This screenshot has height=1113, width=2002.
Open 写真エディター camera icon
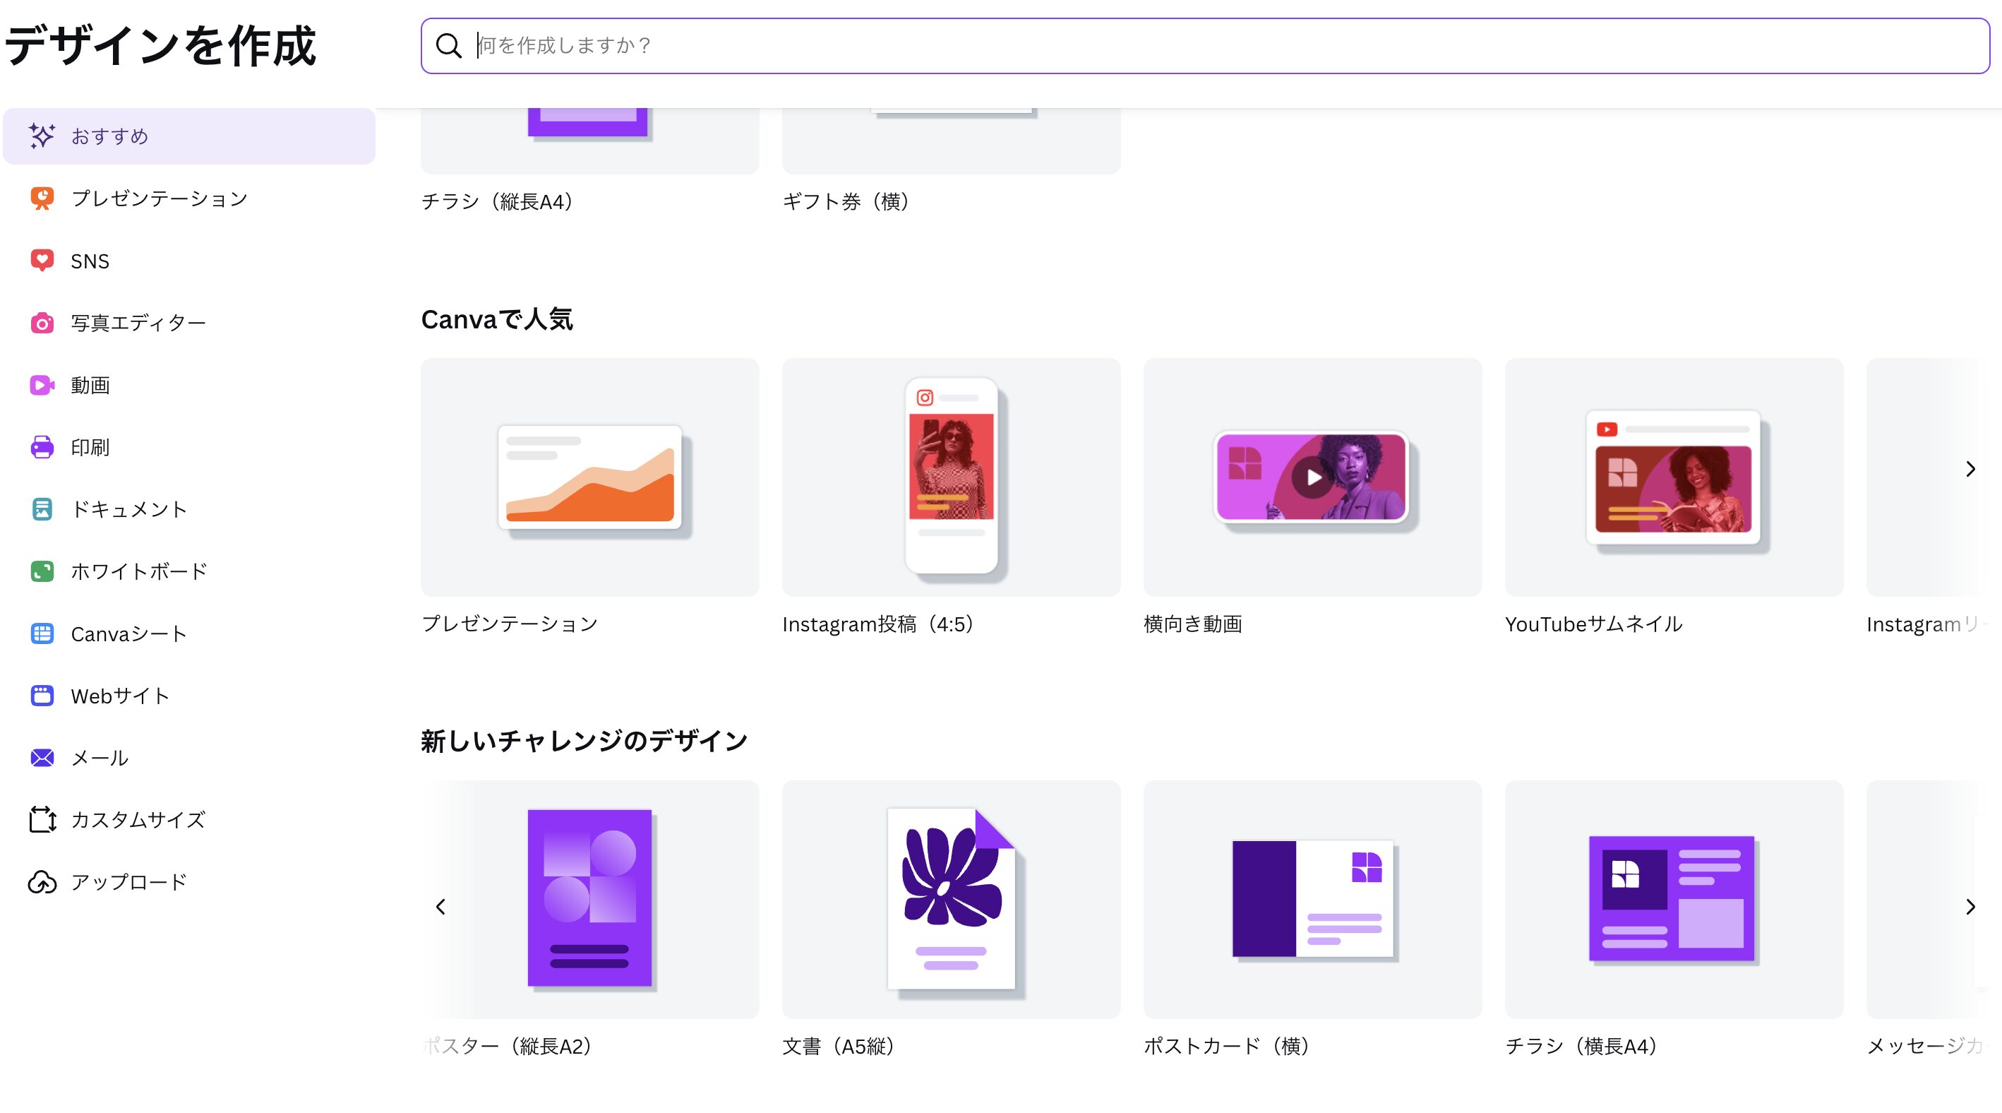click(42, 323)
